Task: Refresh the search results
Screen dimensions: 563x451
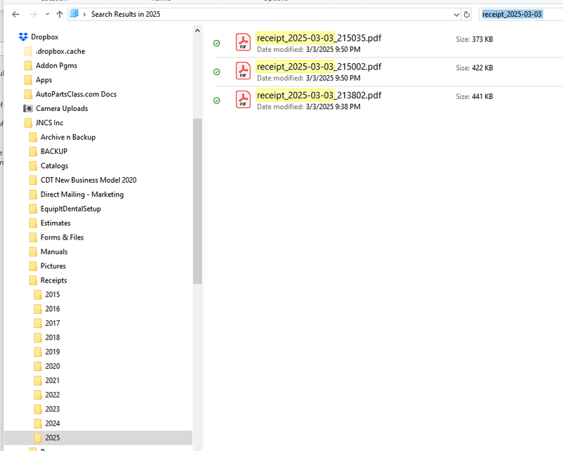Action: point(467,14)
